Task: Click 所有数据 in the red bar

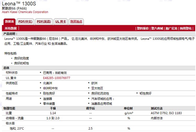Action: tap(11, 28)
